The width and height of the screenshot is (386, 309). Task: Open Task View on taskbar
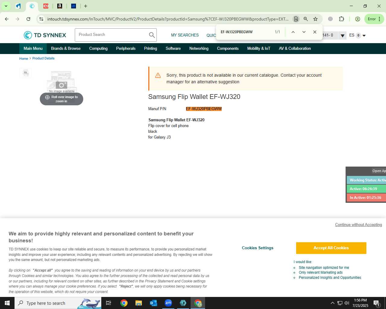click(x=109, y=303)
